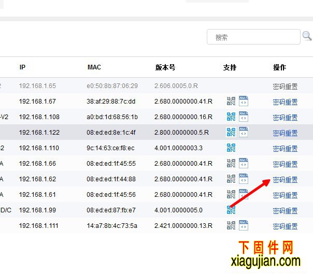Click the MAC column header

[94, 67]
